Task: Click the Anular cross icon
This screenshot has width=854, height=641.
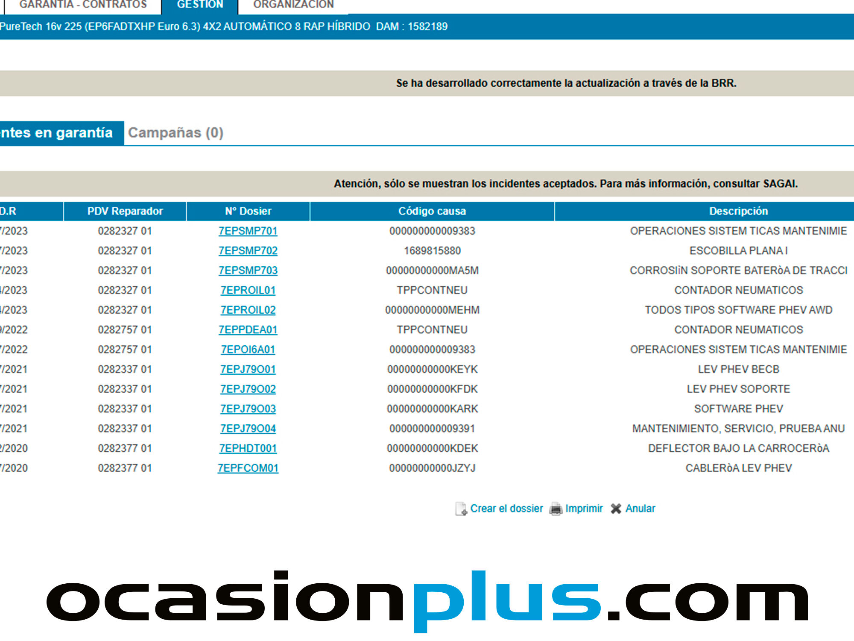Action: pos(616,509)
